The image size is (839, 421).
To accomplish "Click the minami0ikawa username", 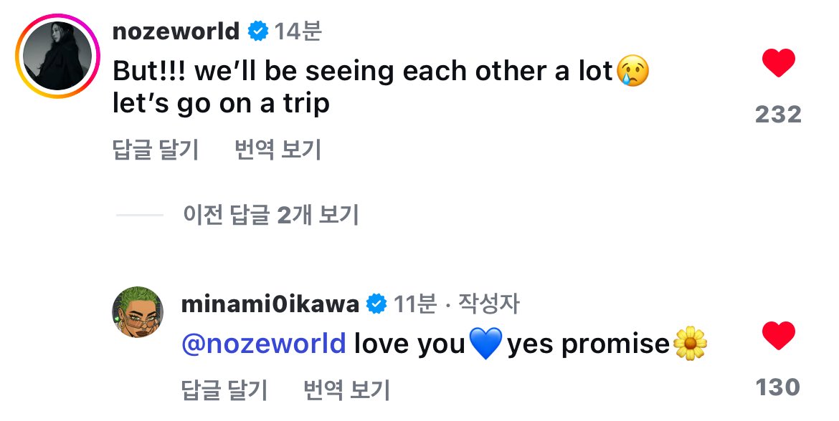I will point(270,304).
